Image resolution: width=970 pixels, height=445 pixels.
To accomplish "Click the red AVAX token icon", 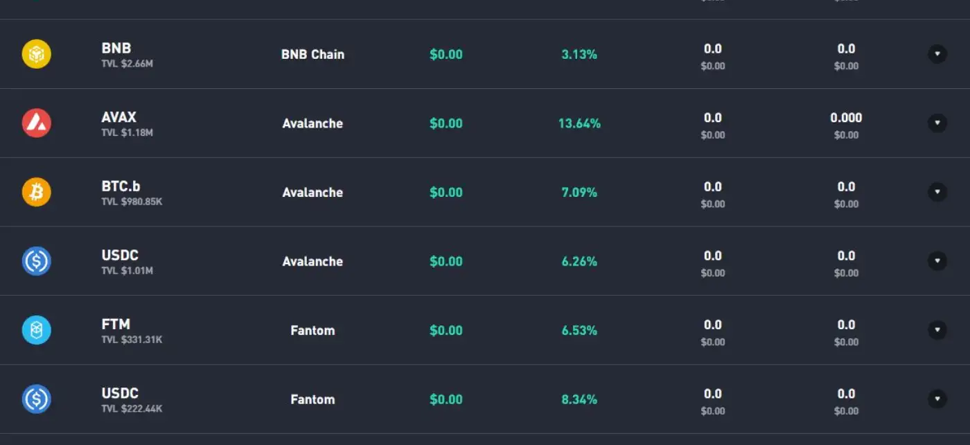I will [x=36, y=123].
